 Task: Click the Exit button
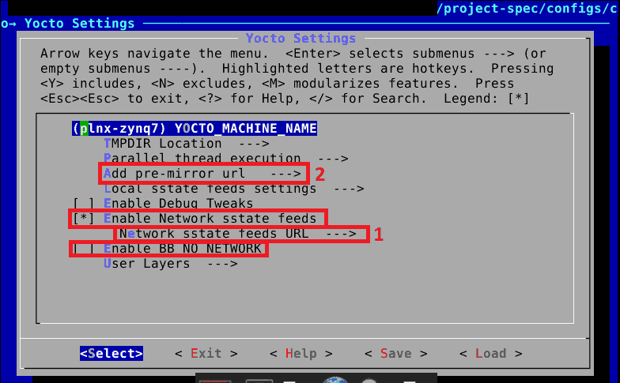coord(206,354)
